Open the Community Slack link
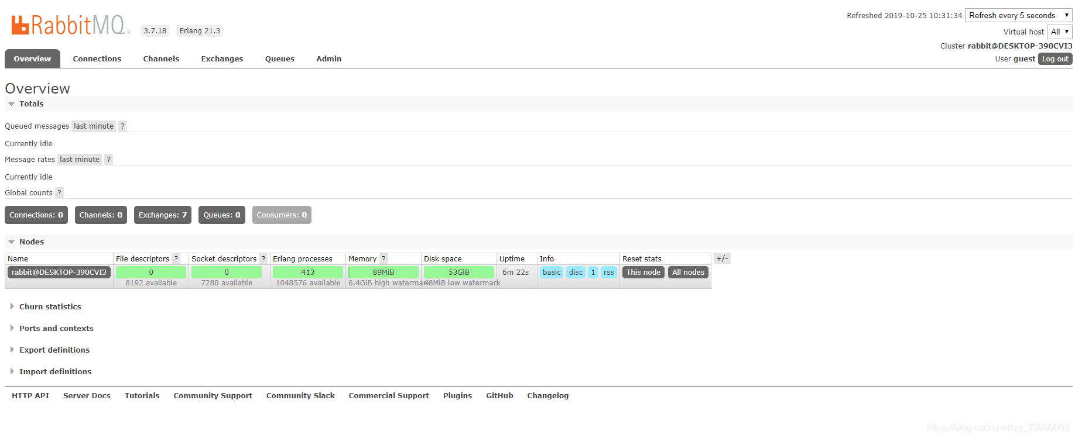The height and width of the screenshot is (438, 1075). click(x=300, y=396)
